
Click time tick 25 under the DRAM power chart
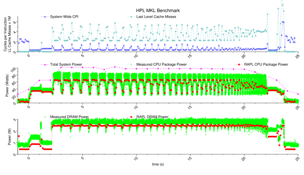pos(297,158)
